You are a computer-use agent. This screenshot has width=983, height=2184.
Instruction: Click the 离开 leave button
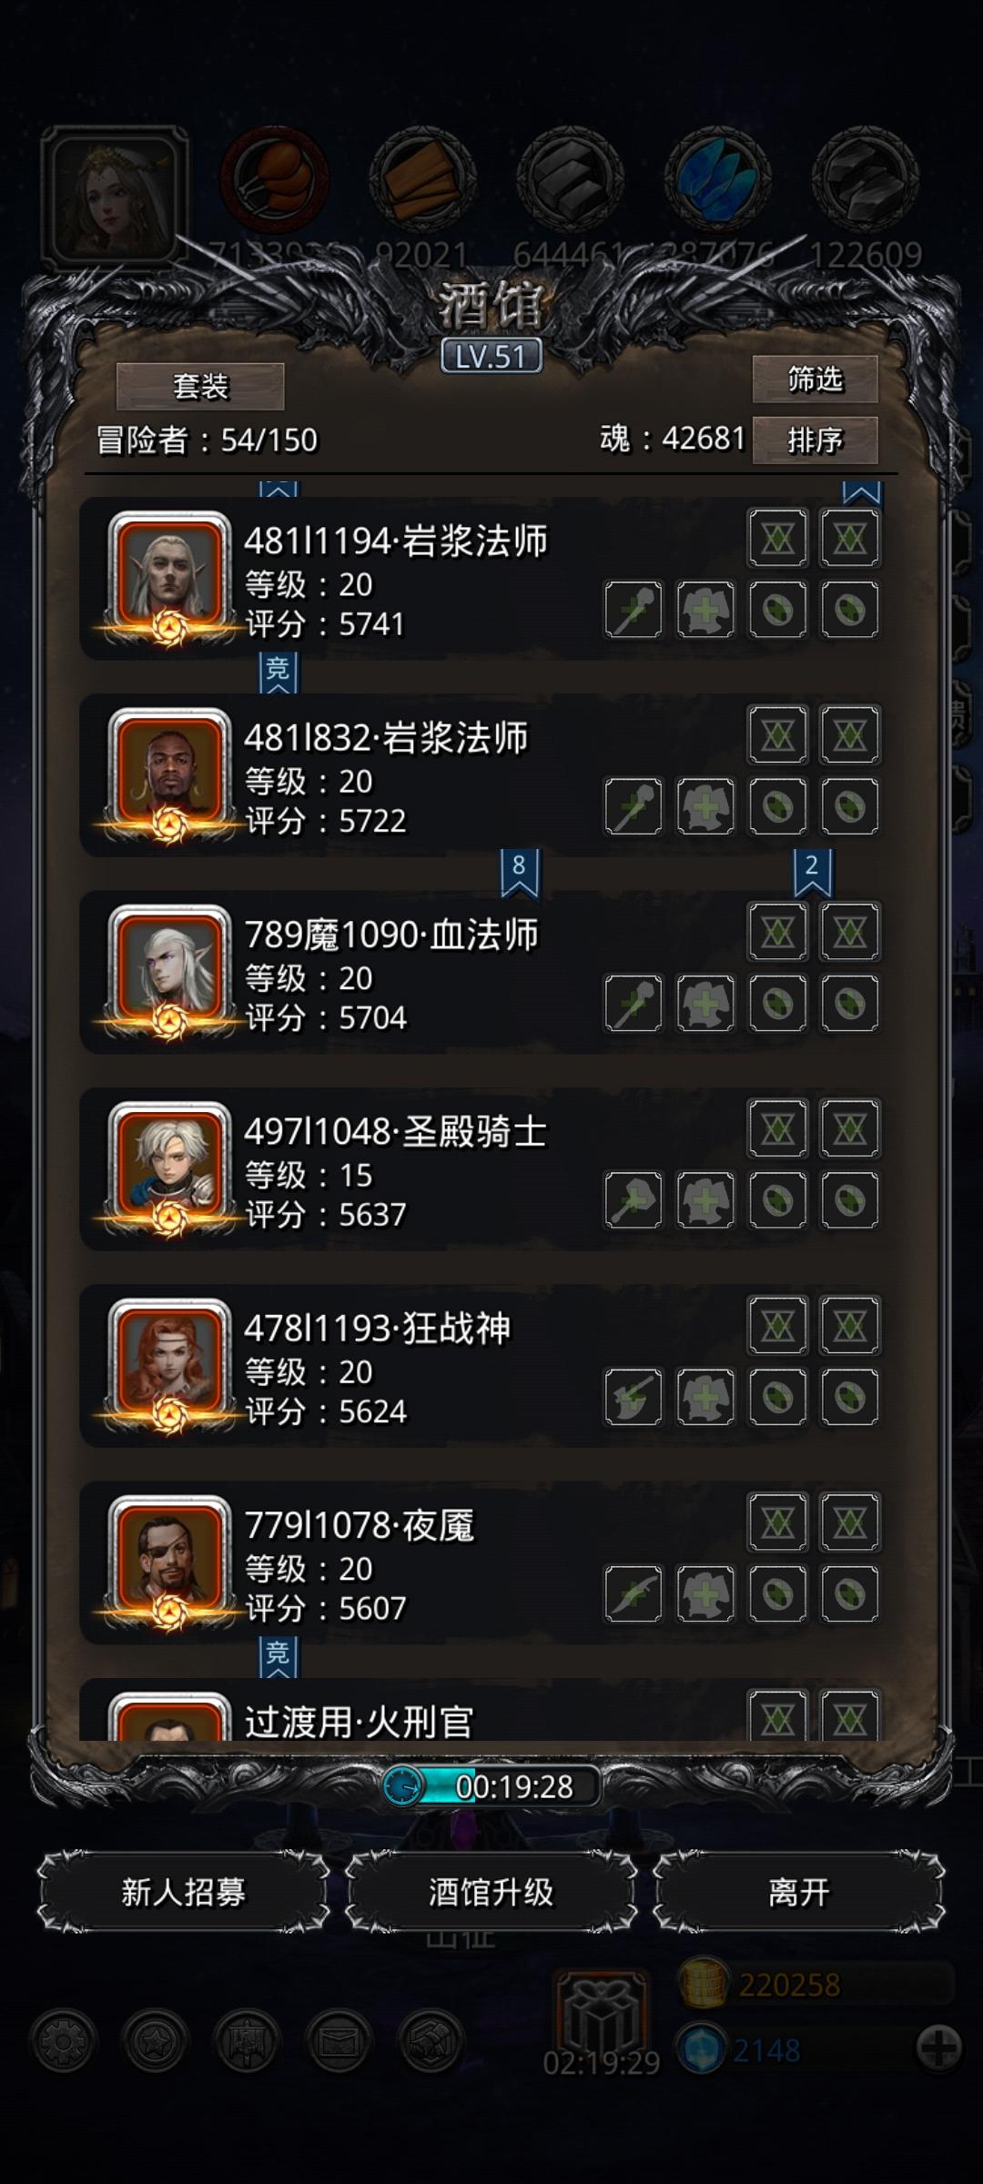(798, 1892)
